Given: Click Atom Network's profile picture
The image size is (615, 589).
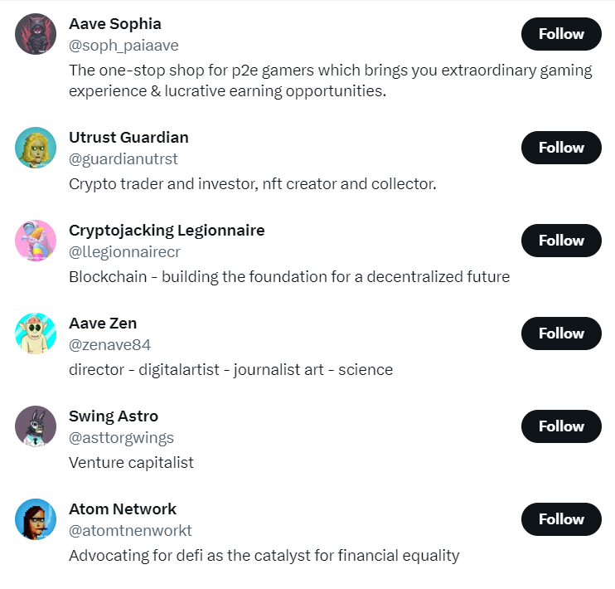Looking at the screenshot, I should tap(36, 519).
